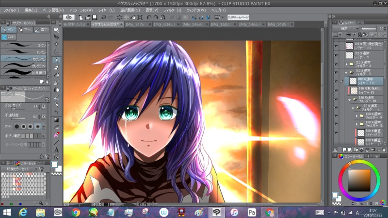Image resolution: width=388 pixels, height=218 pixels.
Task: Hide layer 63 using its eye icon
Action: pos(336,90)
